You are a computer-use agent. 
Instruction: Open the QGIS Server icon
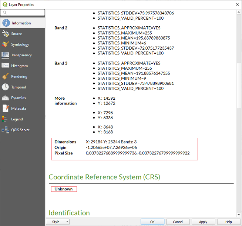[x=6, y=130]
